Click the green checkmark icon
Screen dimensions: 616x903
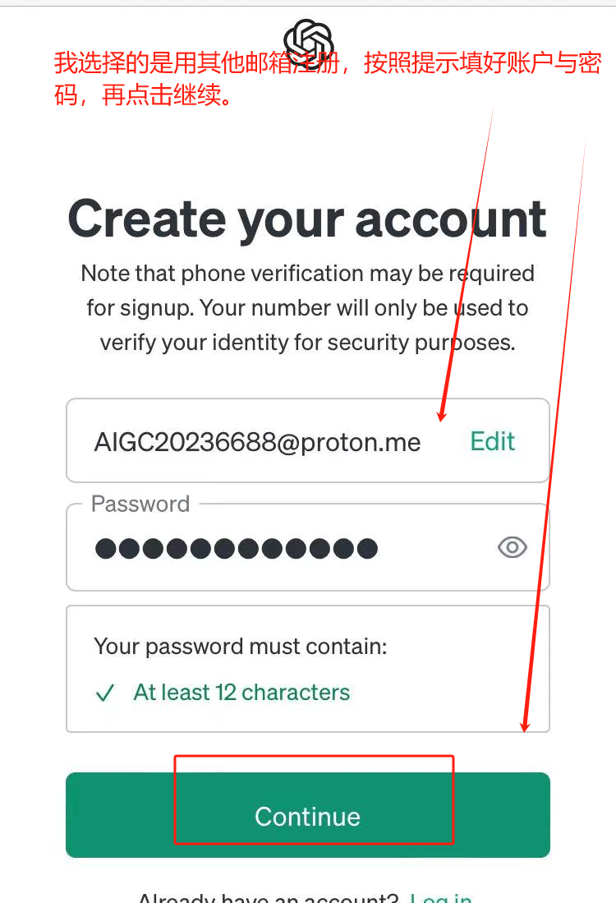[x=105, y=693]
